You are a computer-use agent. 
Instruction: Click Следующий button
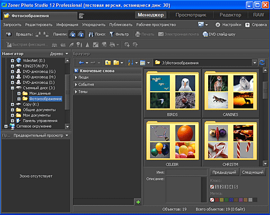click(253, 172)
